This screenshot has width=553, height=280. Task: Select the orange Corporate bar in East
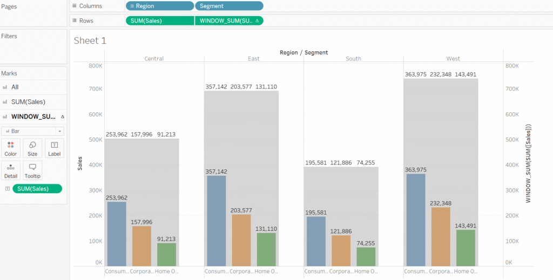point(241,240)
